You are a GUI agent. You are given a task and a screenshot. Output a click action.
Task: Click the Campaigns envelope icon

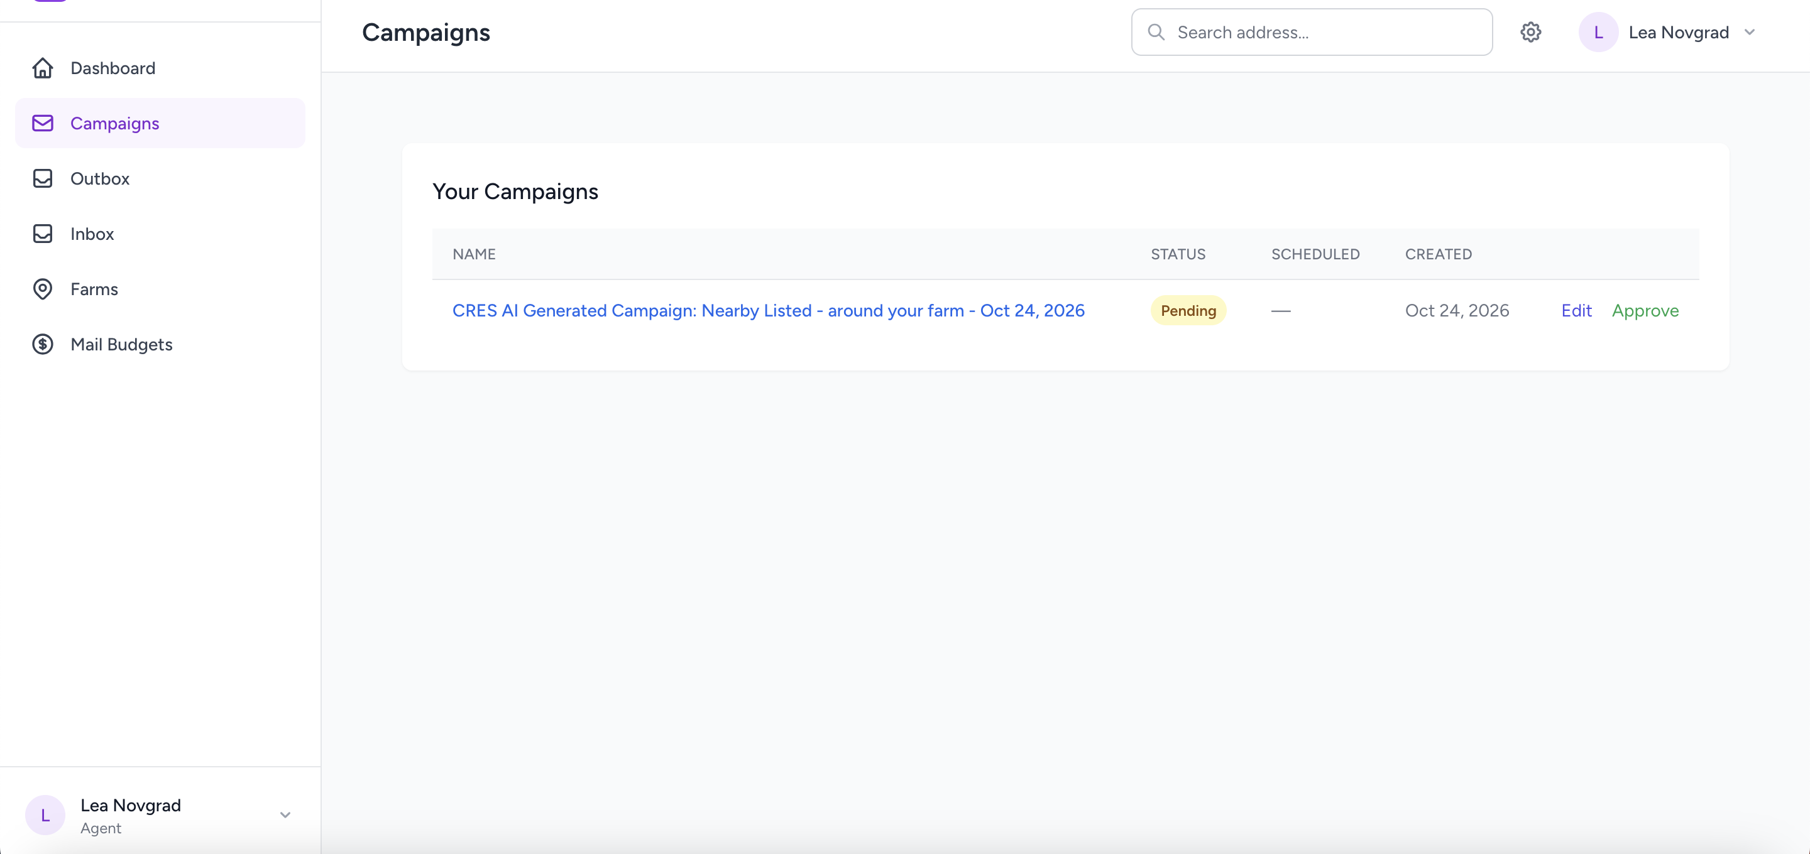pyautogui.click(x=43, y=124)
